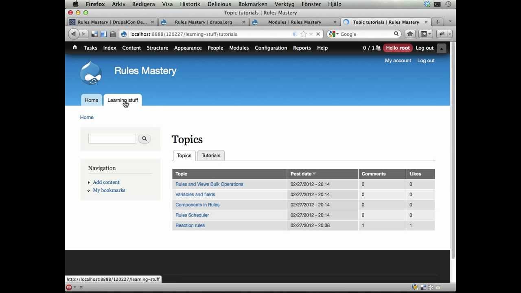
Task: Open the Historik menu in menu bar
Action: pos(190,4)
